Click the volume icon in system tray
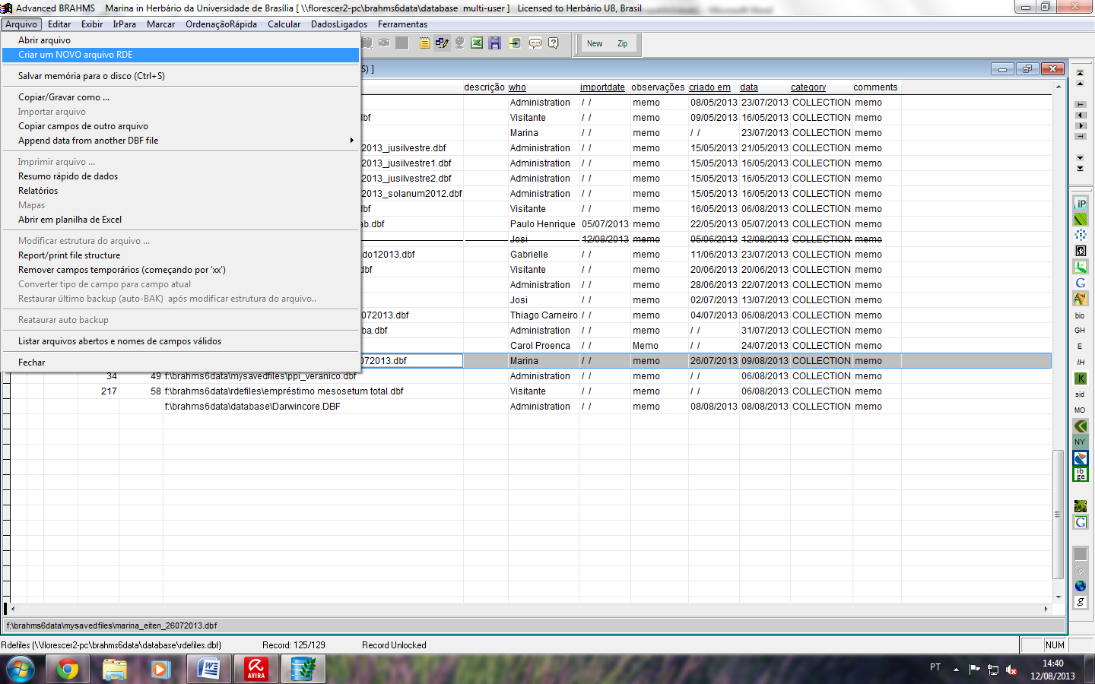 (x=1011, y=670)
